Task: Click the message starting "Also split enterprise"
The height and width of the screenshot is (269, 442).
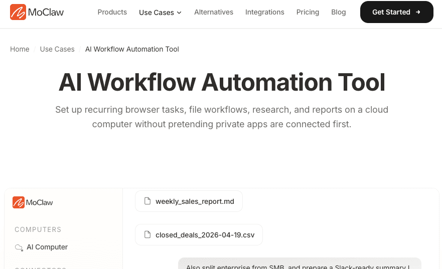Action: click(300, 264)
